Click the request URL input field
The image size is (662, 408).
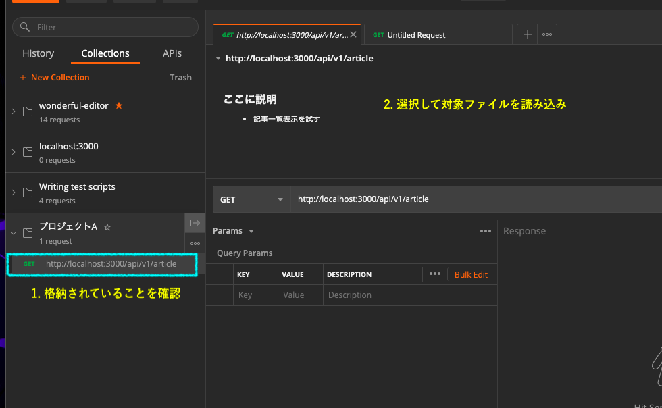click(476, 199)
